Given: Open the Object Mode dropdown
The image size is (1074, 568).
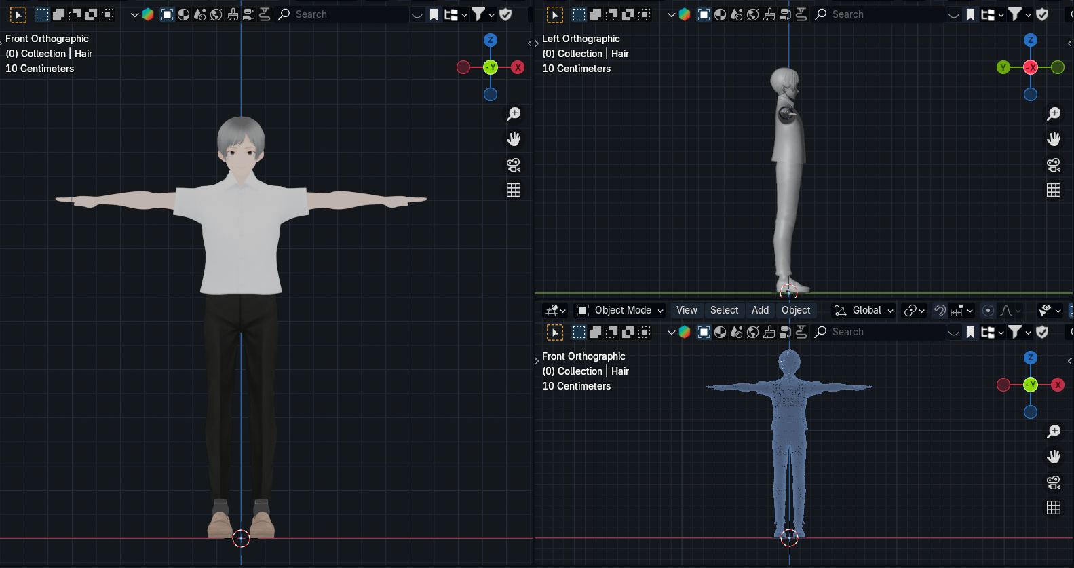Looking at the screenshot, I should (620, 311).
